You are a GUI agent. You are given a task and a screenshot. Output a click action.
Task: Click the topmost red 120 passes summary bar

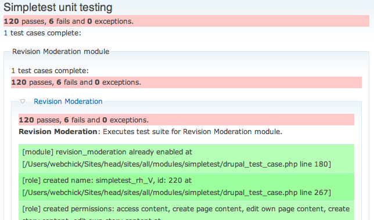click(x=186, y=21)
